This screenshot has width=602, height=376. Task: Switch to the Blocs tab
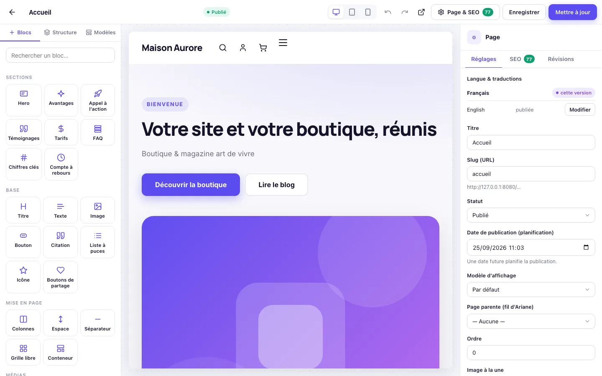pos(20,33)
